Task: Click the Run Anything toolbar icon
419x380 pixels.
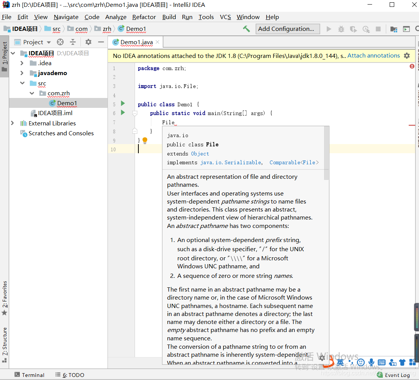Action: click(406, 29)
